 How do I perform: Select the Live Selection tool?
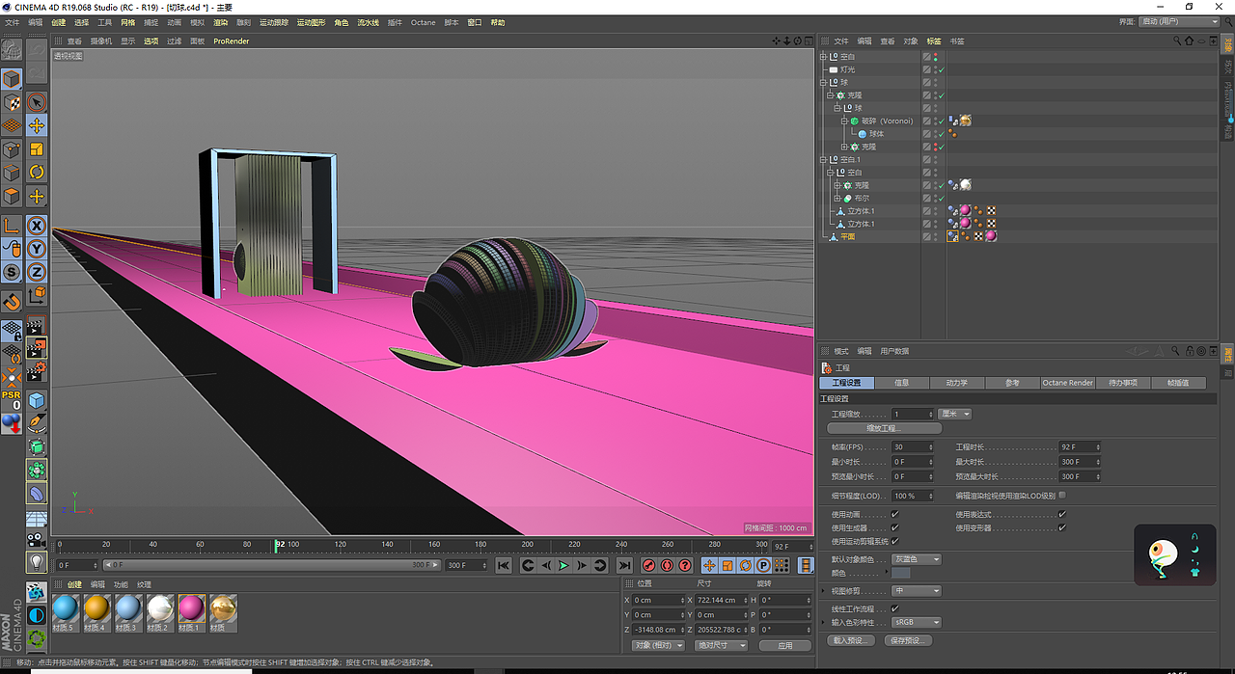click(x=35, y=103)
